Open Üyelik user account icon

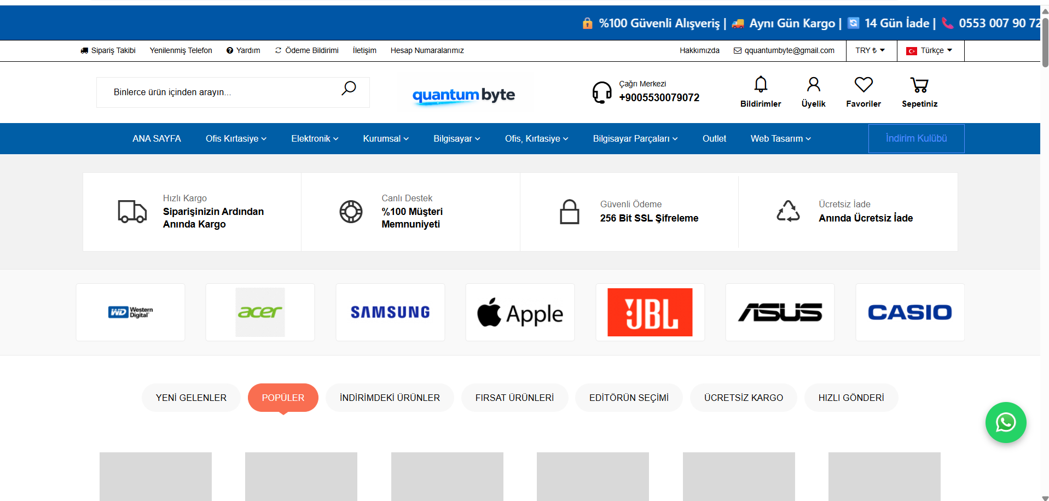(813, 84)
